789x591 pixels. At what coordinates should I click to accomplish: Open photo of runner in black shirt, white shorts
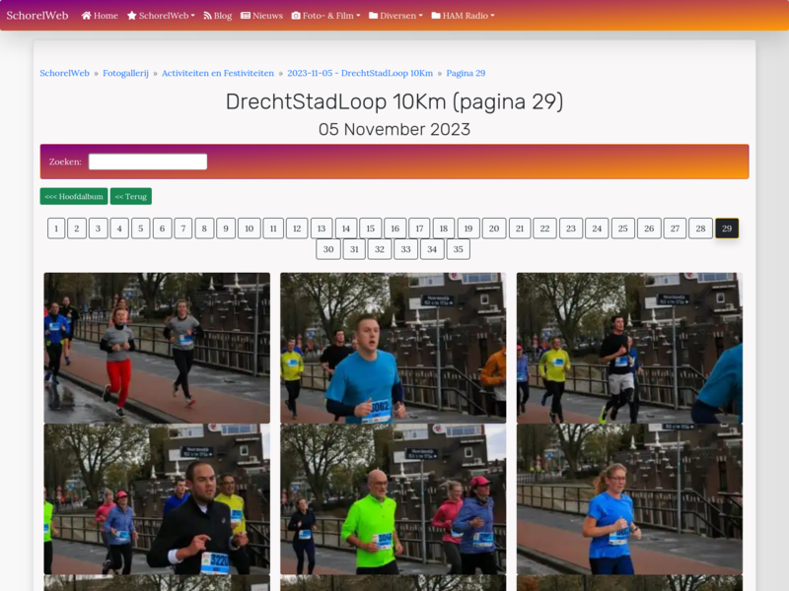pos(629,348)
